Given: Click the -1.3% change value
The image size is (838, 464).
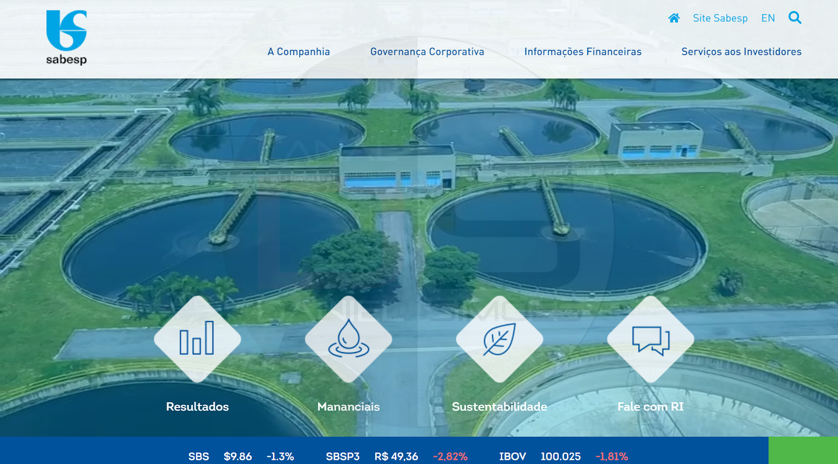Looking at the screenshot, I should point(280,457).
